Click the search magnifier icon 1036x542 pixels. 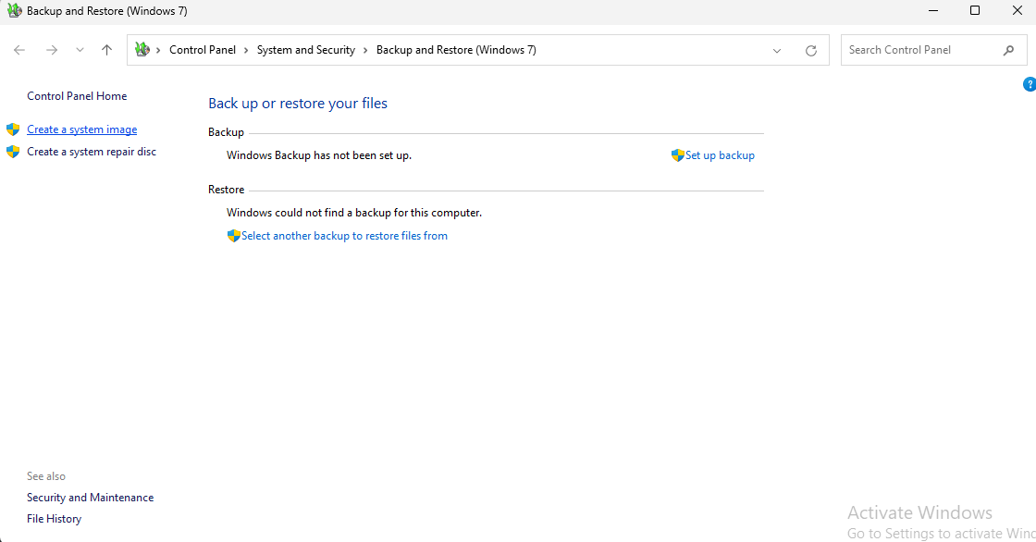[x=1008, y=50]
